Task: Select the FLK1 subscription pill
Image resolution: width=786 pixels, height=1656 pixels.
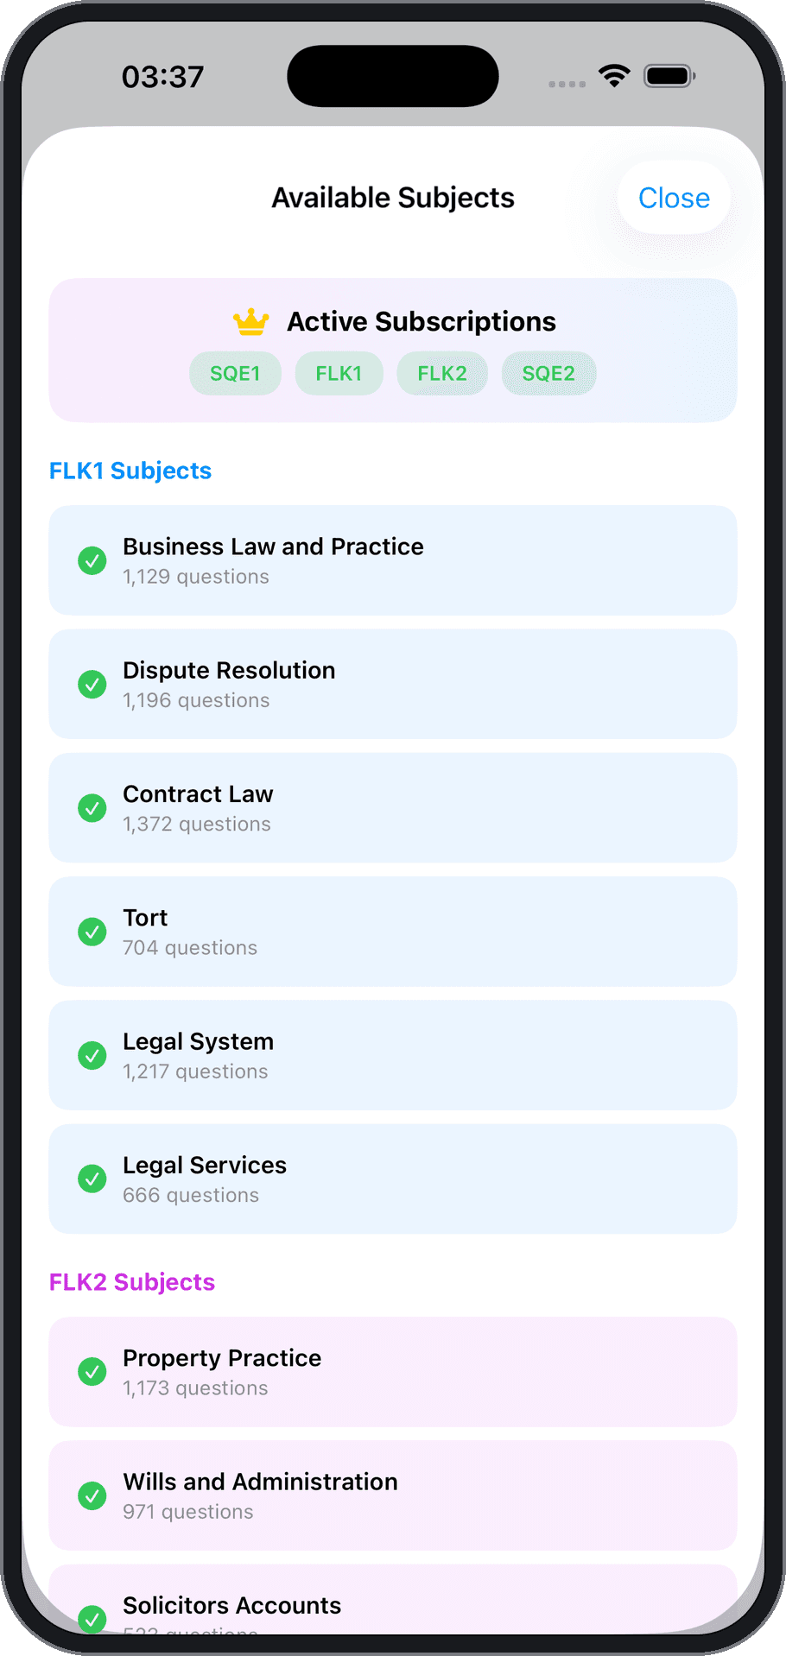Action: click(x=339, y=373)
